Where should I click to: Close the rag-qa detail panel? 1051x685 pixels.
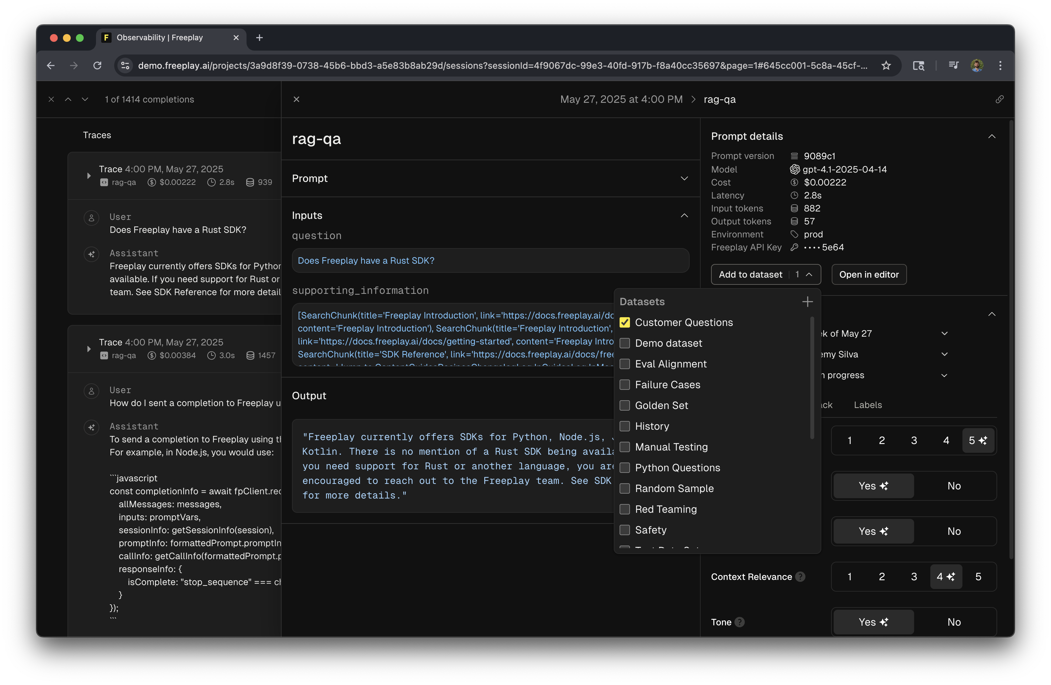click(x=296, y=99)
